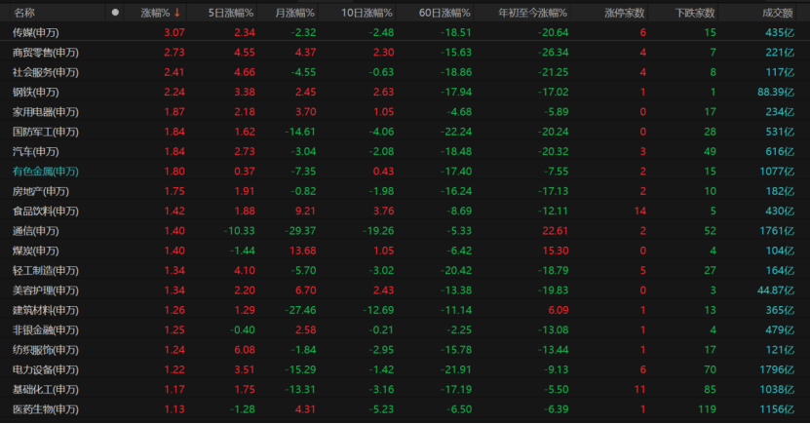Click the red sort arrow beside 涨幅%

[x=177, y=13]
